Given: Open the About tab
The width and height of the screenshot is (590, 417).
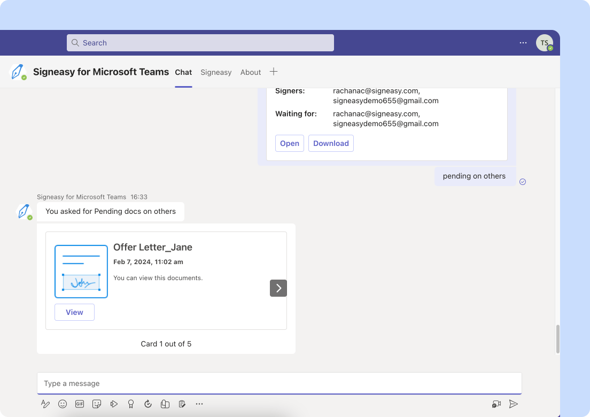Looking at the screenshot, I should [250, 72].
